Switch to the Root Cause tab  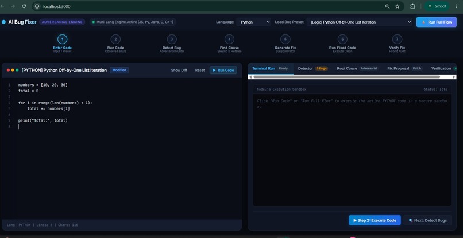pos(358,68)
